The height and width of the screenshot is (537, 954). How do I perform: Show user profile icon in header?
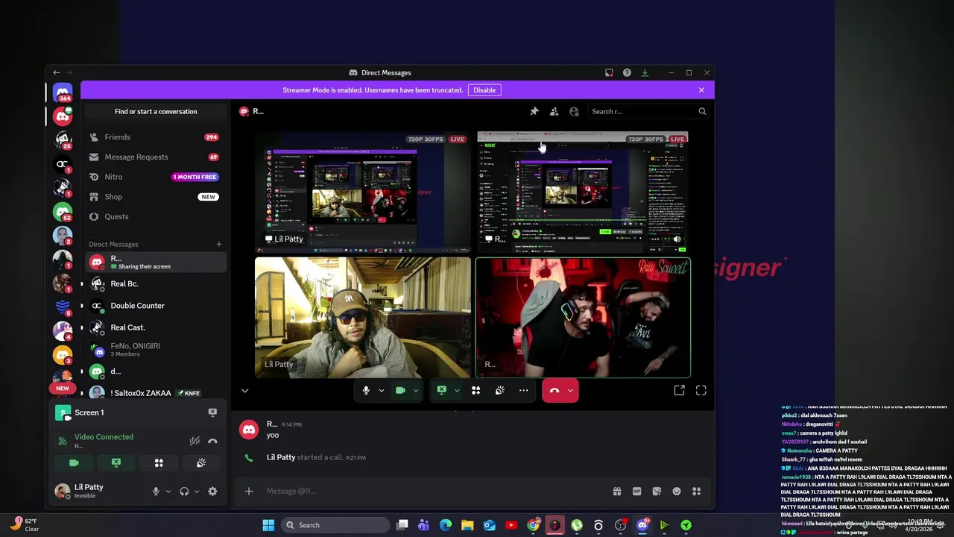[574, 111]
